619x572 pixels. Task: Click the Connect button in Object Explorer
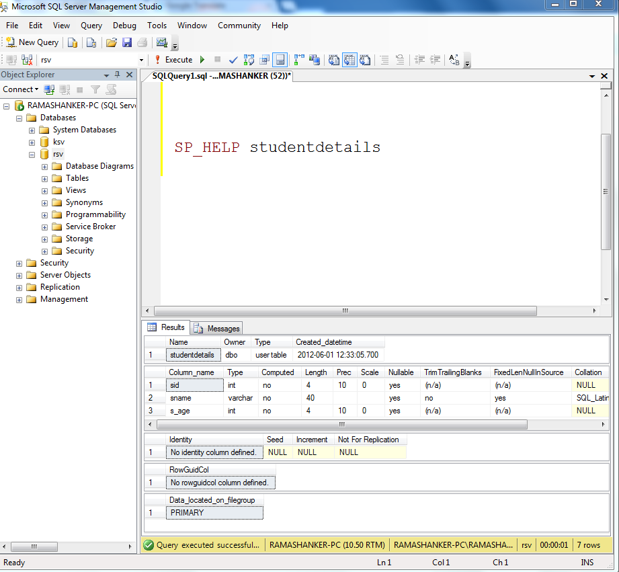[17, 89]
